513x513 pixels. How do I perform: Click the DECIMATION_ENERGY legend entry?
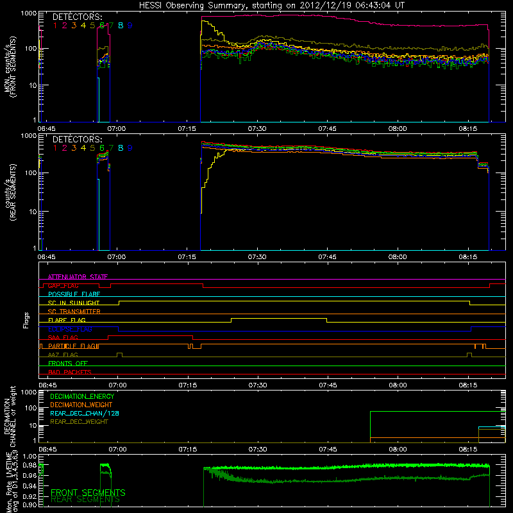click(x=82, y=396)
